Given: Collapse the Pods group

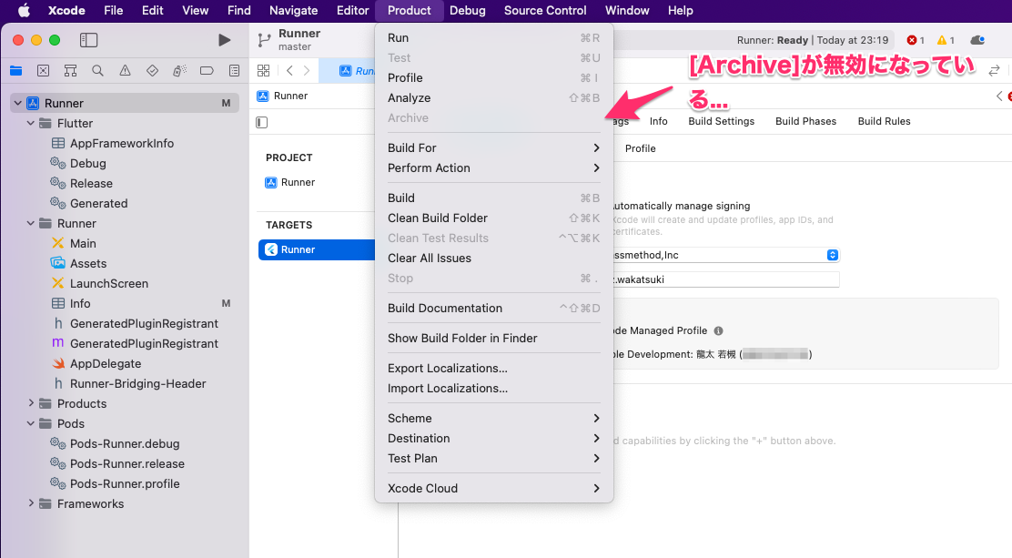Looking at the screenshot, I should (30, 423).
